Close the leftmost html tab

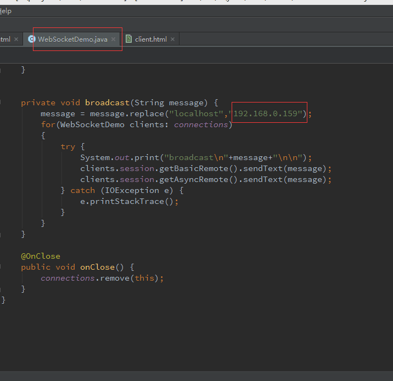tap(16, 39)
